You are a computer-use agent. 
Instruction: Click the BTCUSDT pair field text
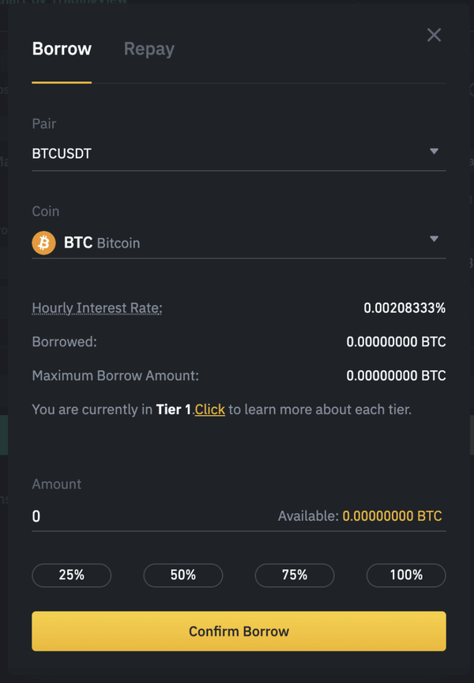pyautogui.click(x=62, y=154)
